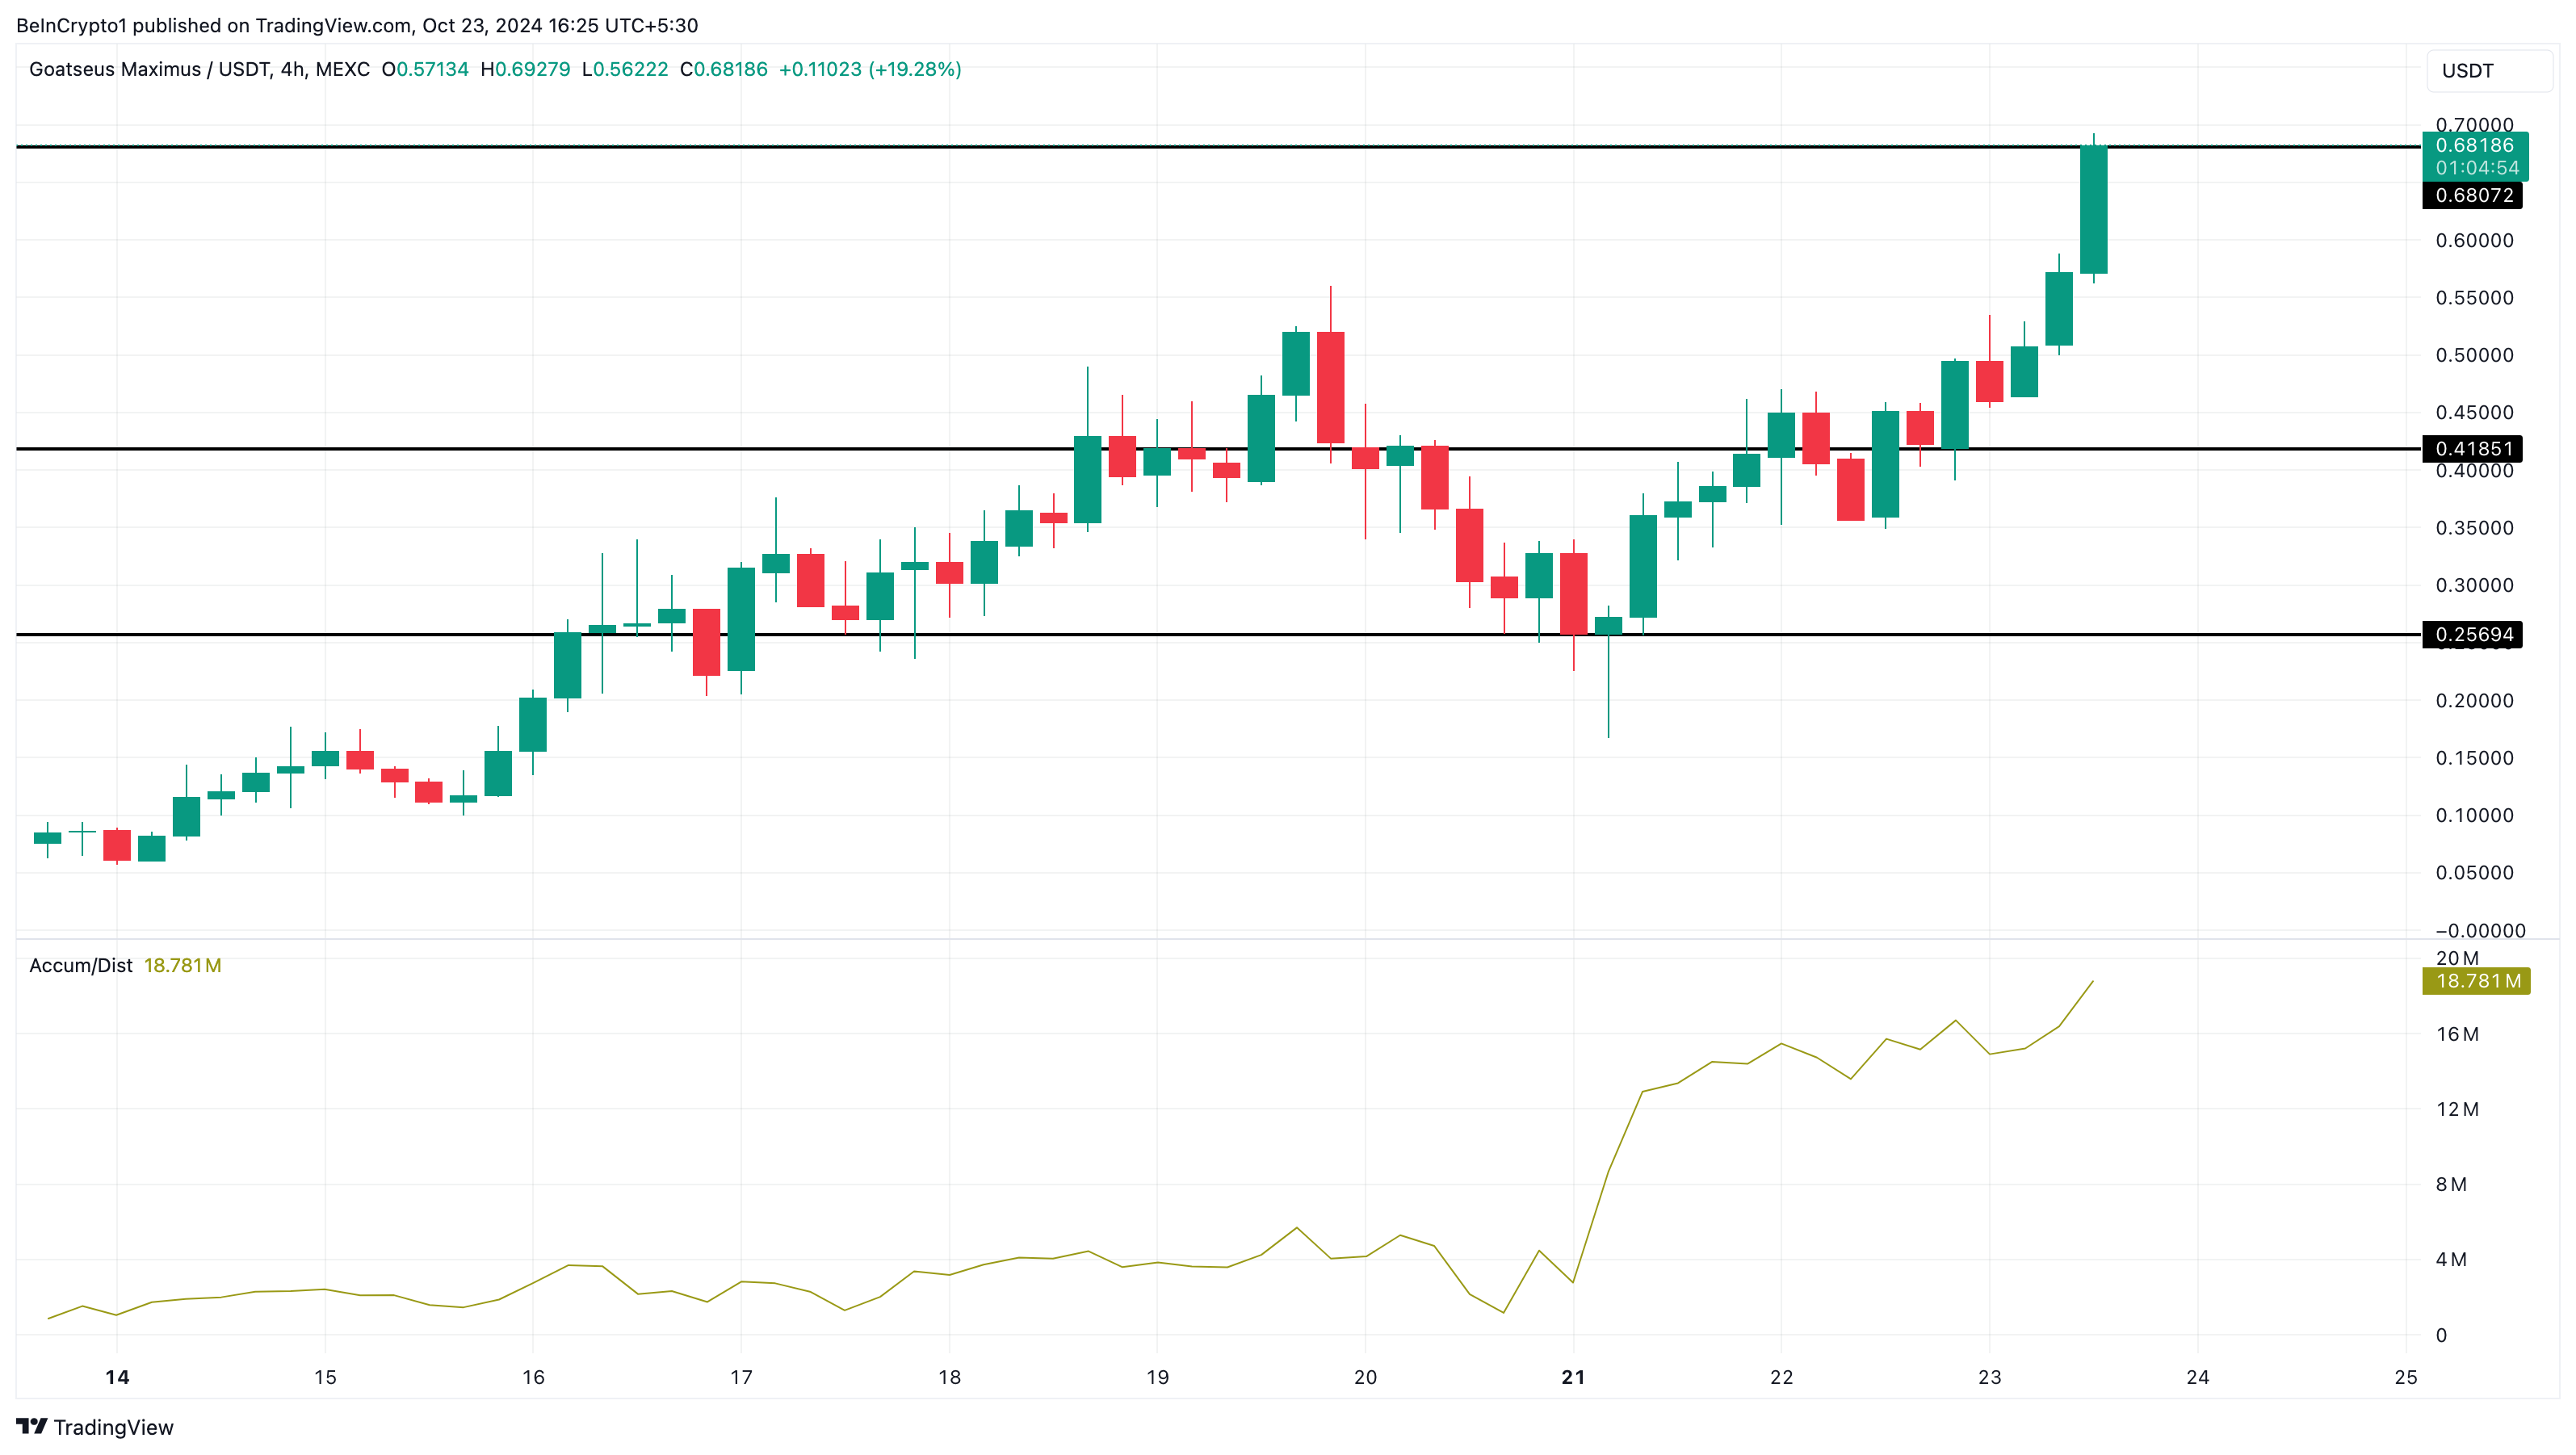
Task: Click the olive 18.781M indicator value tag
Action: click(2476, 981)
